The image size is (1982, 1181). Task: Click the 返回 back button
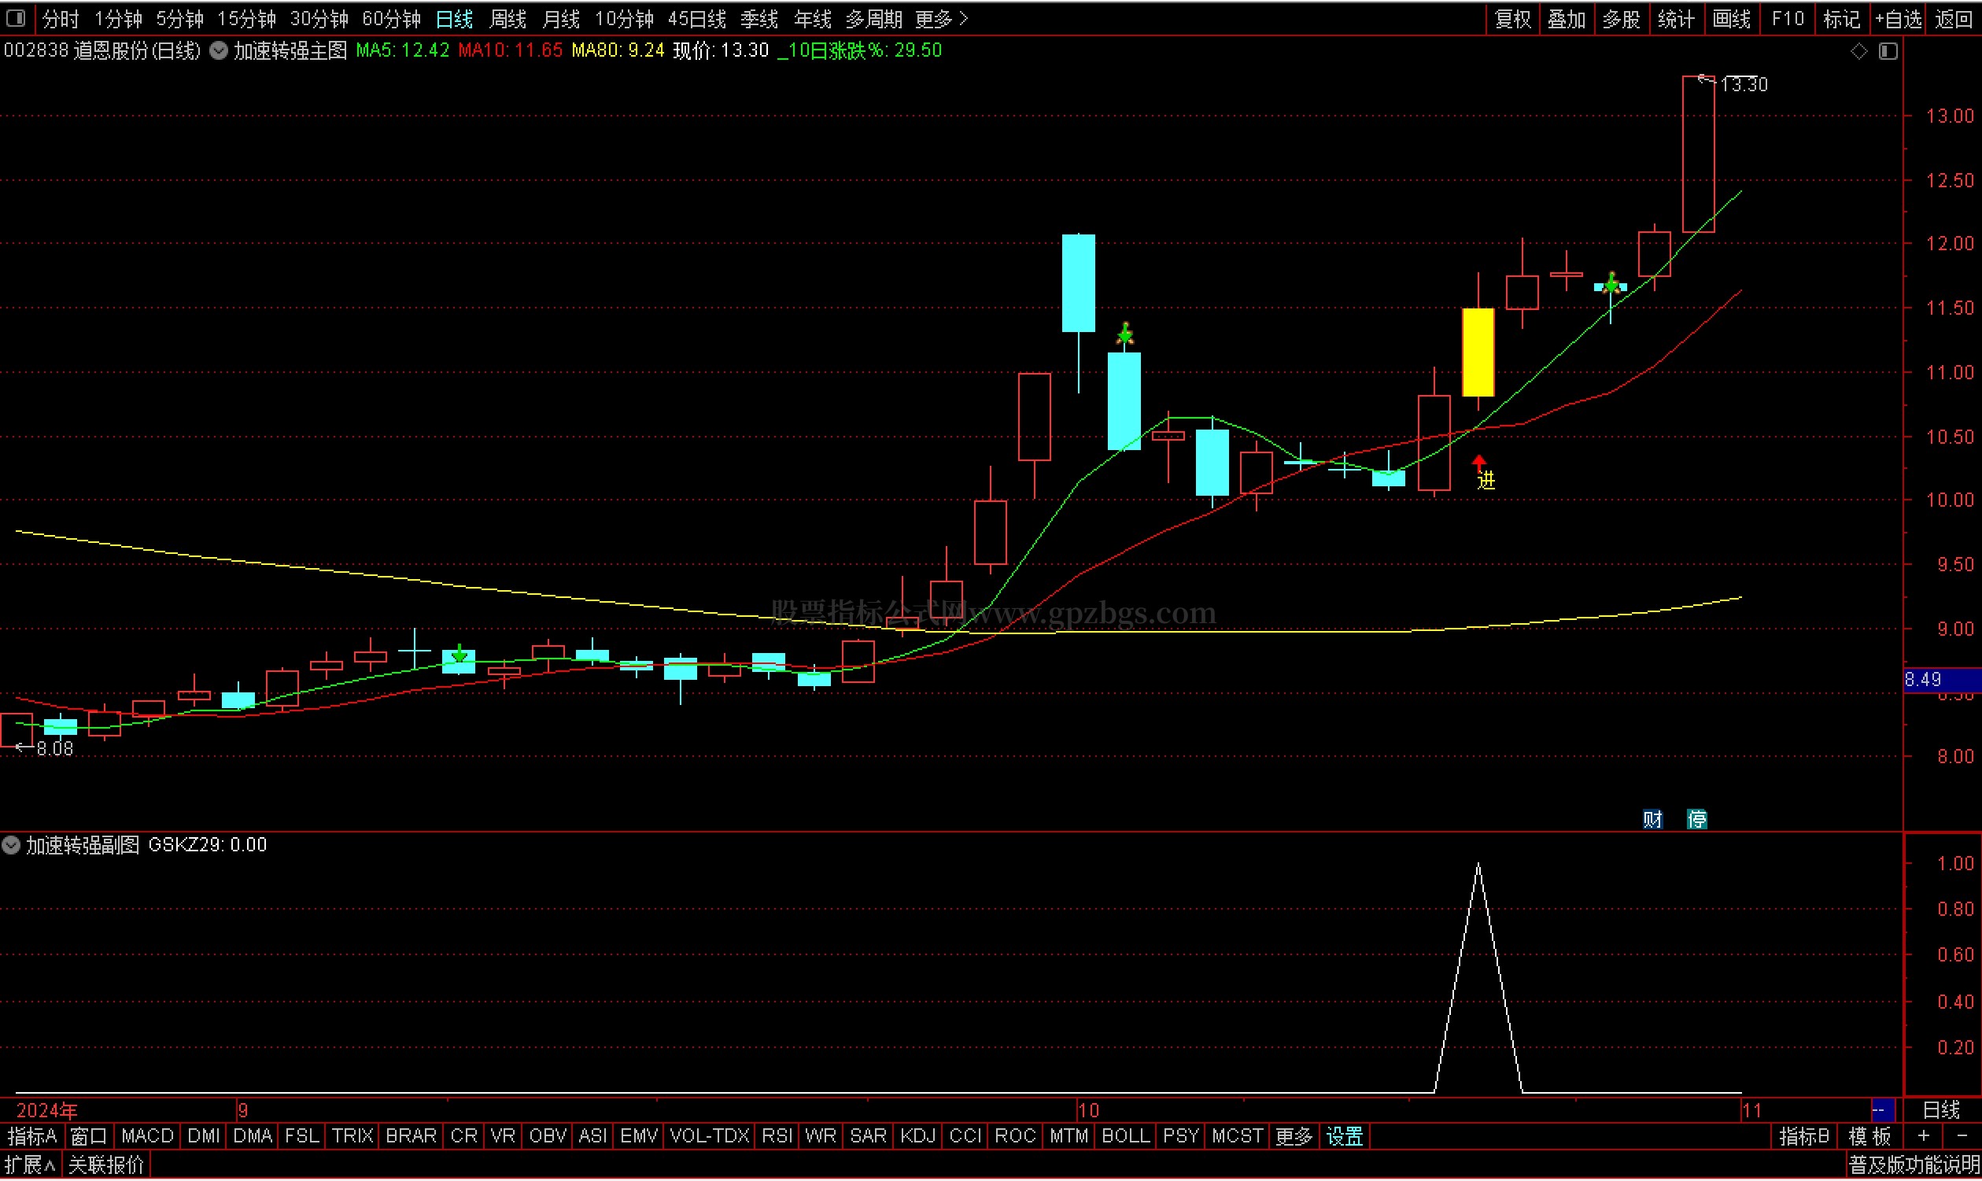click(1954, 19)
